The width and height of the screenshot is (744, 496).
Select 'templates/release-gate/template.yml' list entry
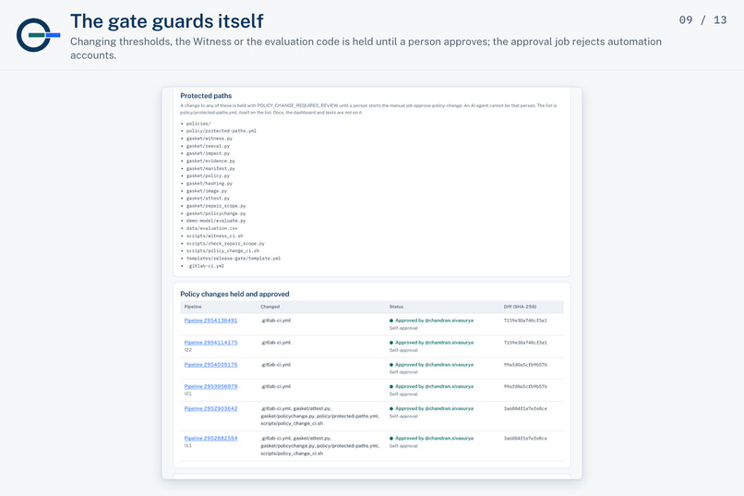point(234,259)
